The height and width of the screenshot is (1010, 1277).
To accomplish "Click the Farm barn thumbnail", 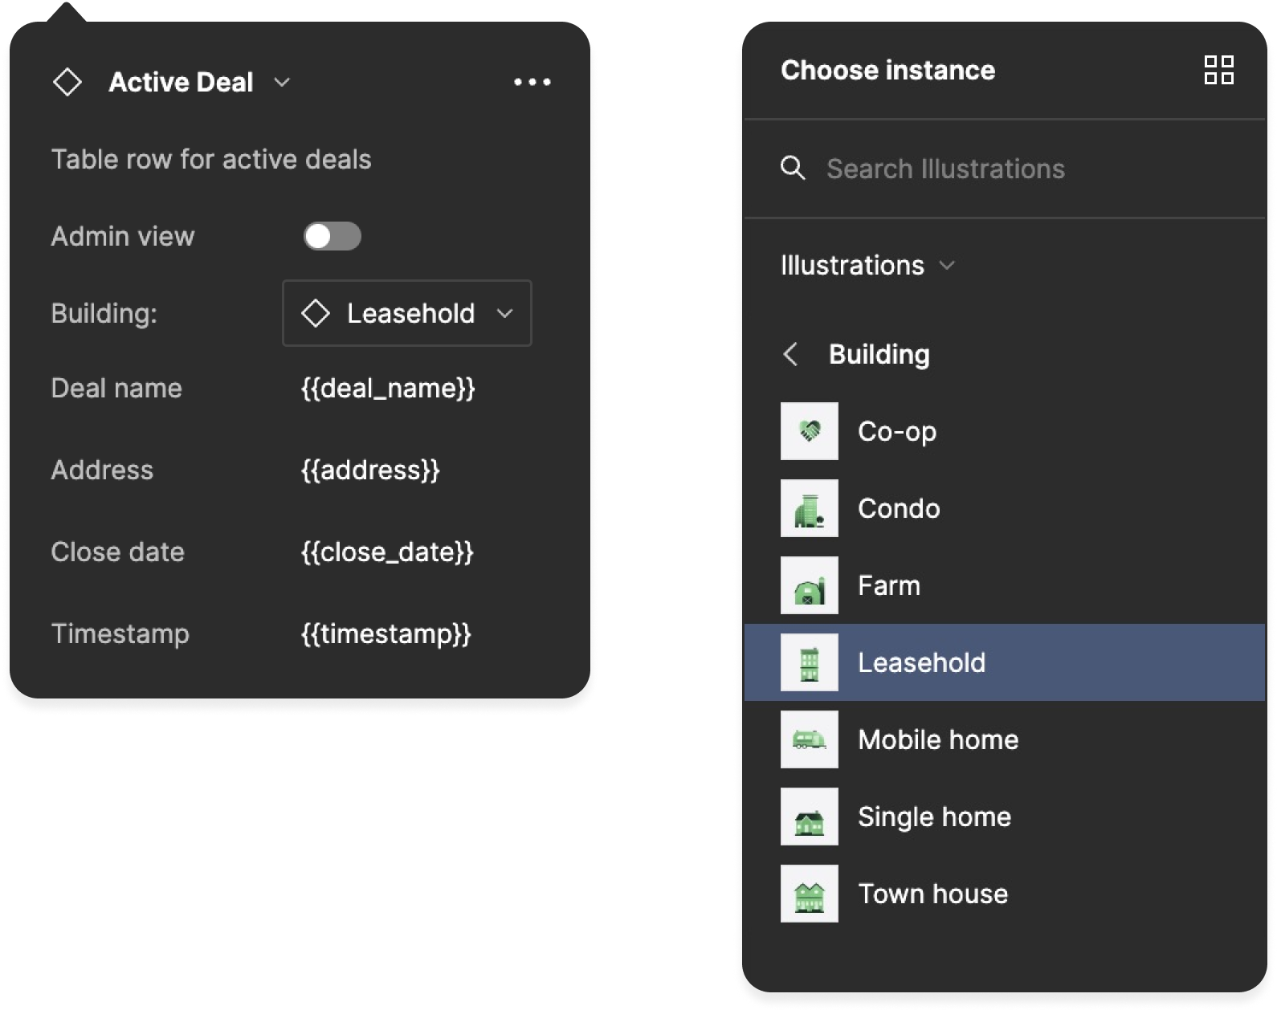I will (x=810, y=585).
